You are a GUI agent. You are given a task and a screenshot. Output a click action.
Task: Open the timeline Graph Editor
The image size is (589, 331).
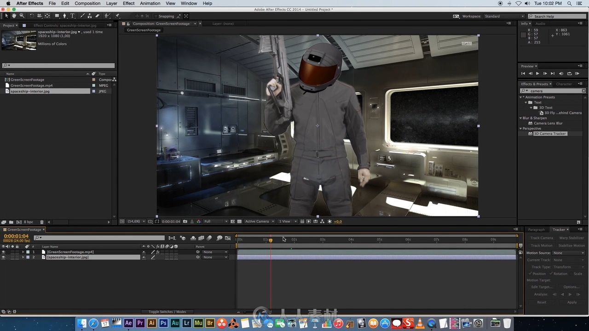pyautogui.click(x=228, y=238)
